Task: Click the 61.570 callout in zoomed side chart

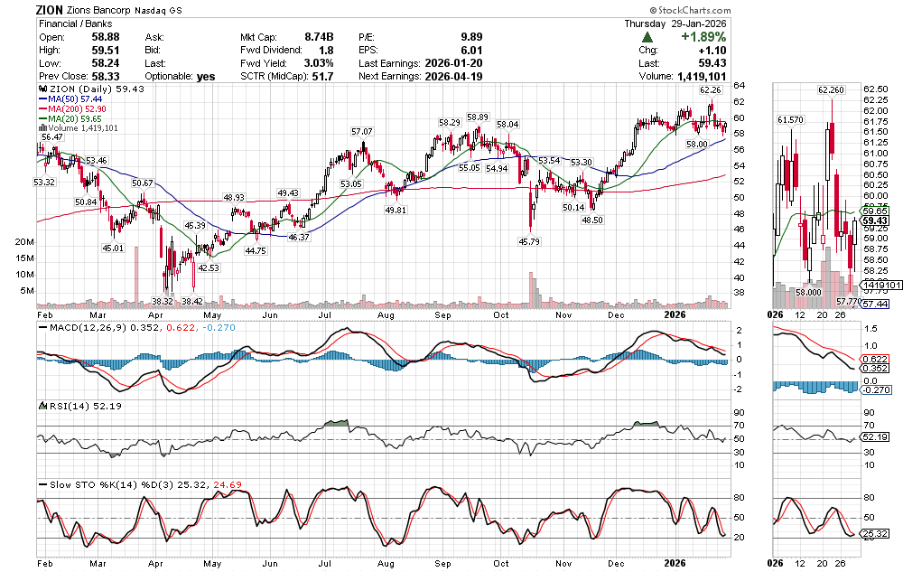Action: [x=790, y=119]
